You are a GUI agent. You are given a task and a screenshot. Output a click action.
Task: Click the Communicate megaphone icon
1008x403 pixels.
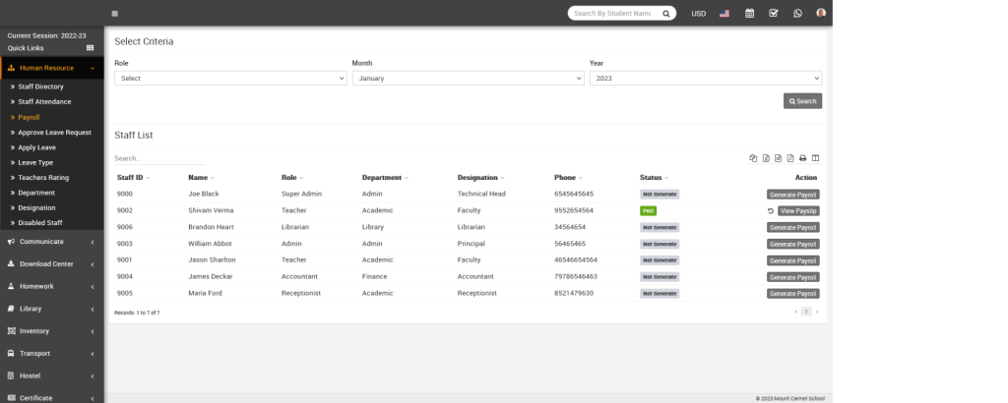[x=12, y=242]
